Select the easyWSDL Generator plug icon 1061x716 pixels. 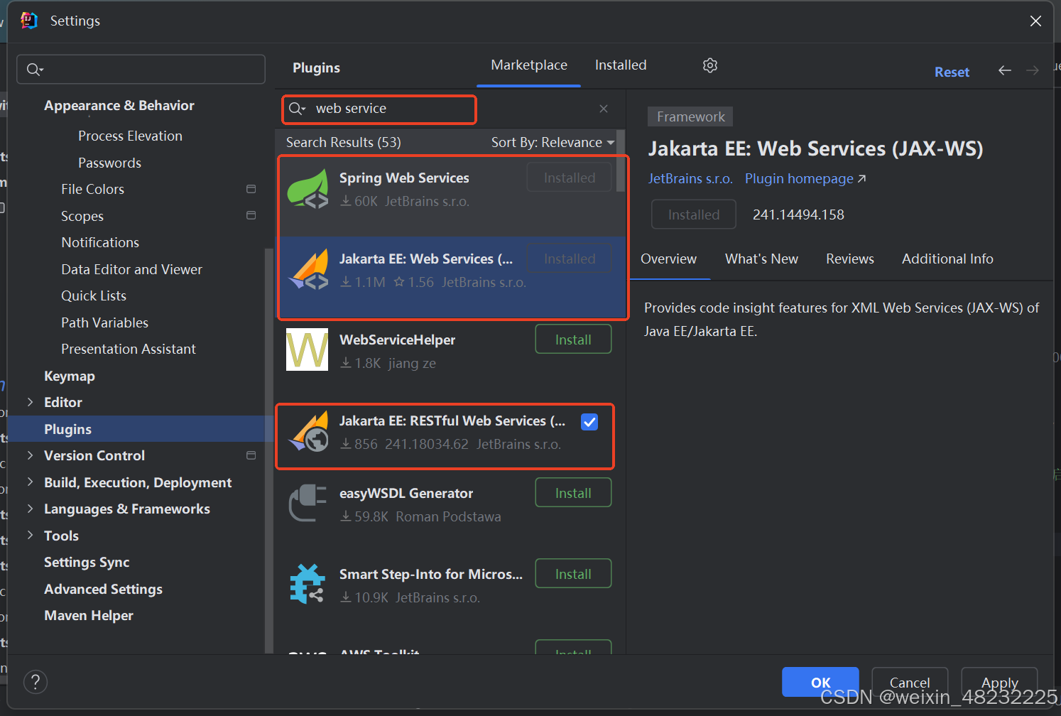[x=308, y=503]
